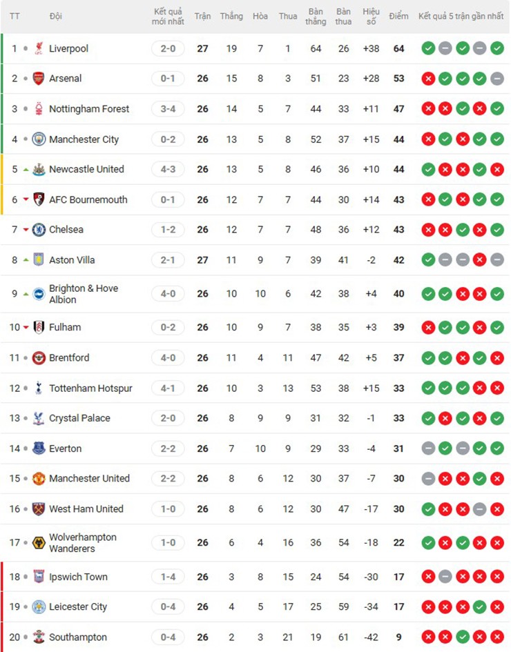Image resolution: width=511 pixels, height=652 pixels.
Task: Click the Everton club crest
Action: point(39,448)
